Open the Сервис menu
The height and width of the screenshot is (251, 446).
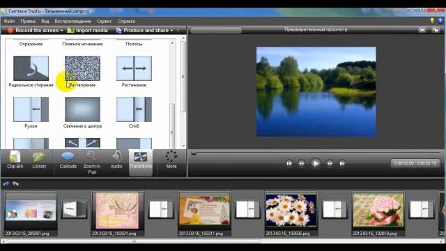tap(104, 21)
